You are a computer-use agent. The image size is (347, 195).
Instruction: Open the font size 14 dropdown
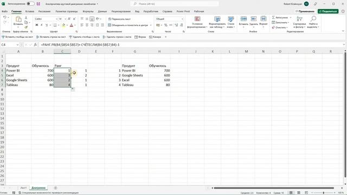pos(65,19)
